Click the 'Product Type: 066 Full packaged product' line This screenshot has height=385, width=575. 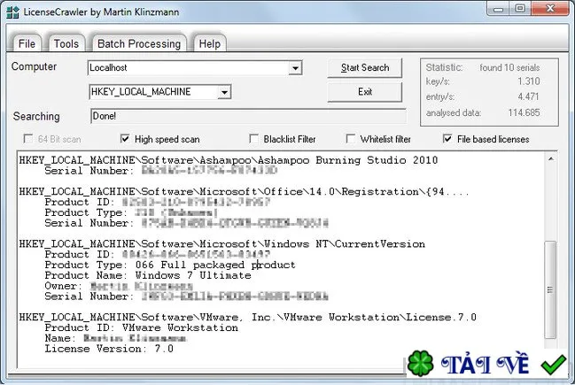coord(170,265)
